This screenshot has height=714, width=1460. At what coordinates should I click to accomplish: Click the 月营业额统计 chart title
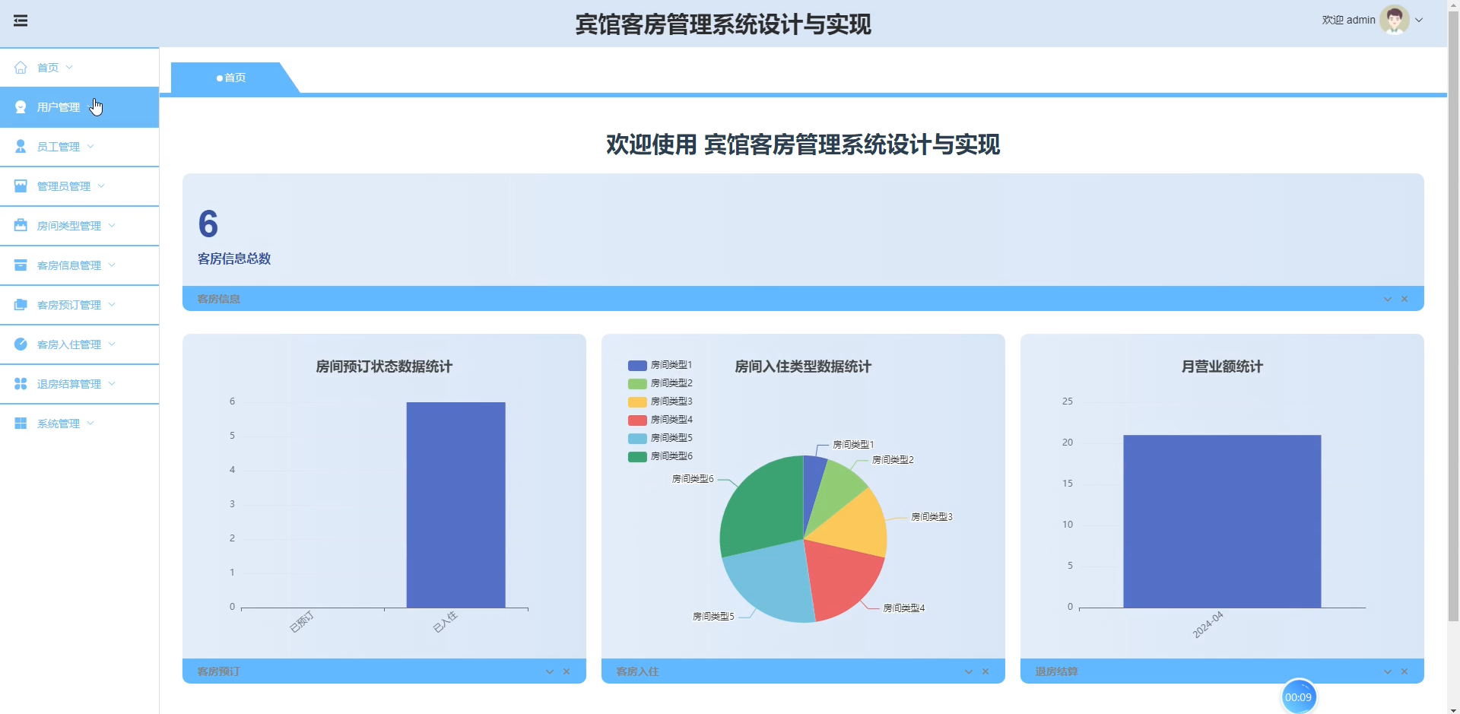pyautogui.click(x=1222, y=367)
